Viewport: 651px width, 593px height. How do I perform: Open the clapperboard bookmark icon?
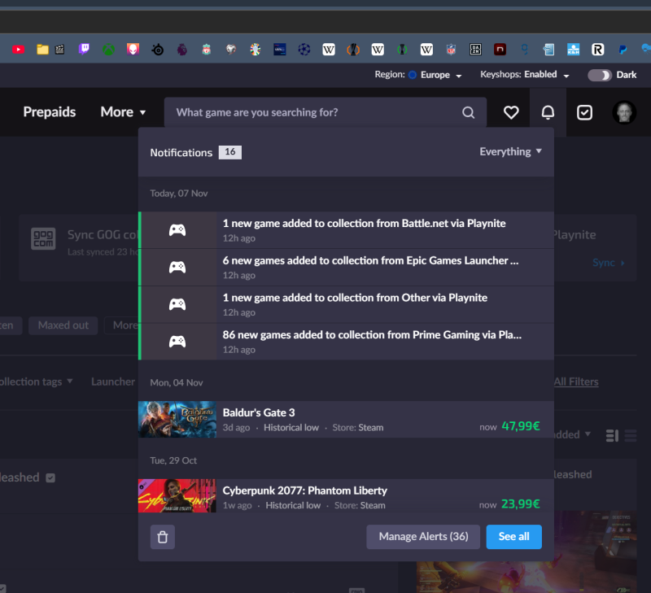click(59, 50)
